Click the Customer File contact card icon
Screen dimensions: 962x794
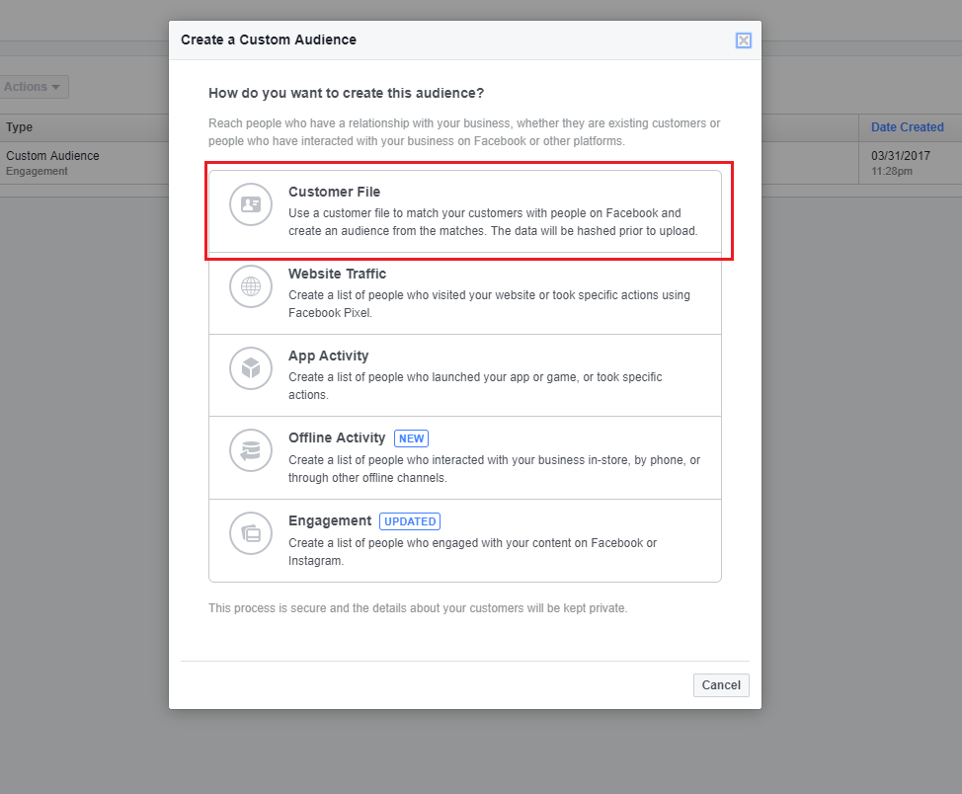point(251,204)
